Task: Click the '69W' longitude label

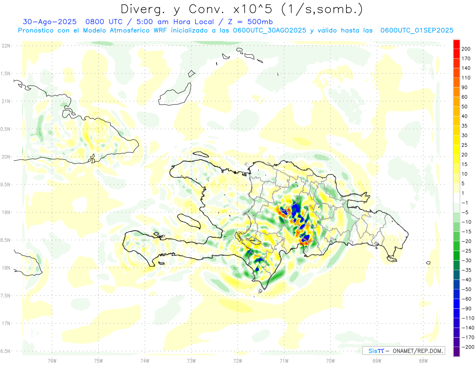Action: coord(377,361)
